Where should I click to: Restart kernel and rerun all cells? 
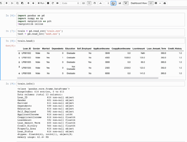58,3
